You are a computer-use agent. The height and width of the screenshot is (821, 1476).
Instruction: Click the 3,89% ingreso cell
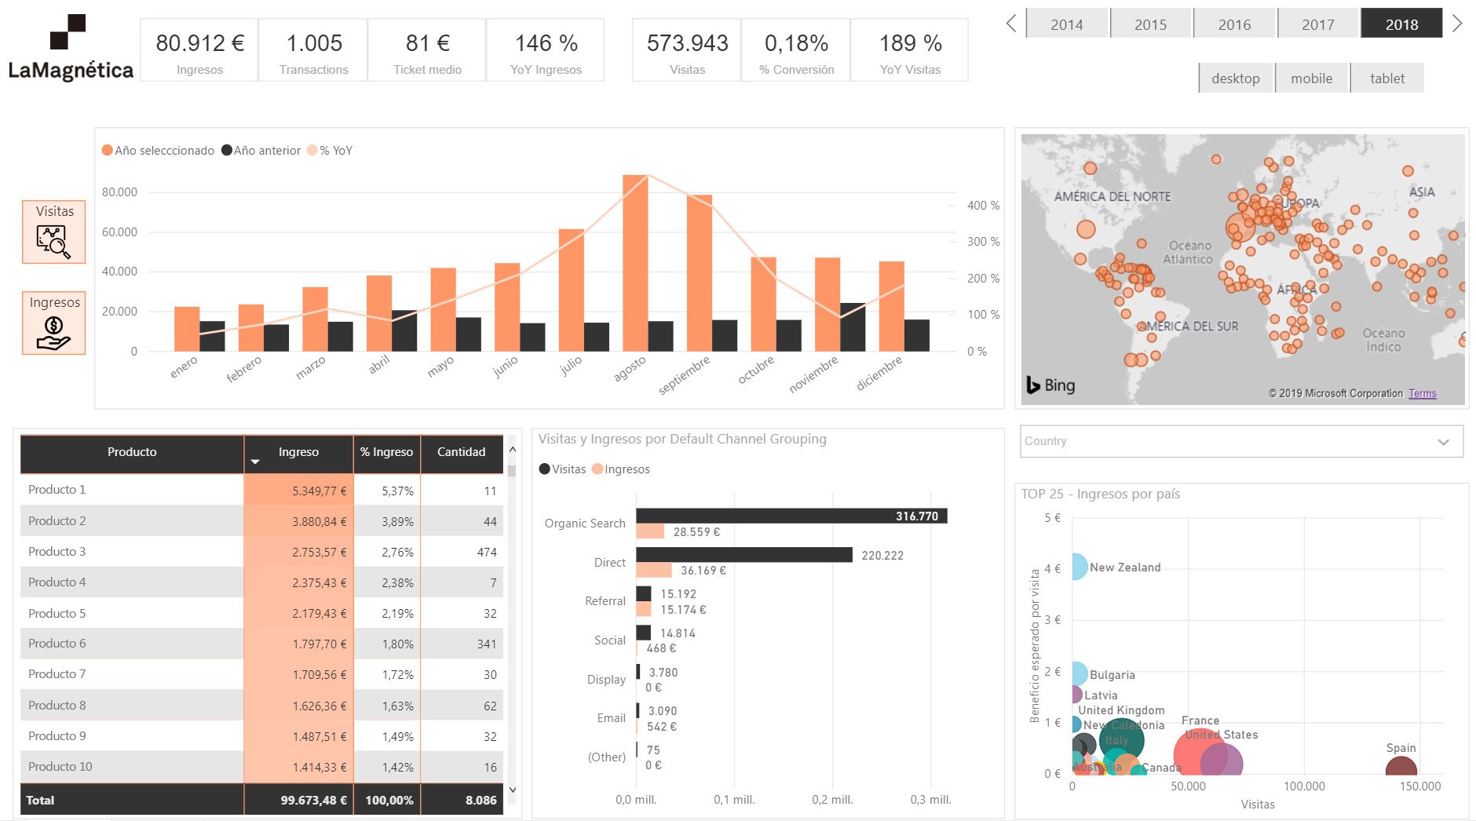[387, 521]
